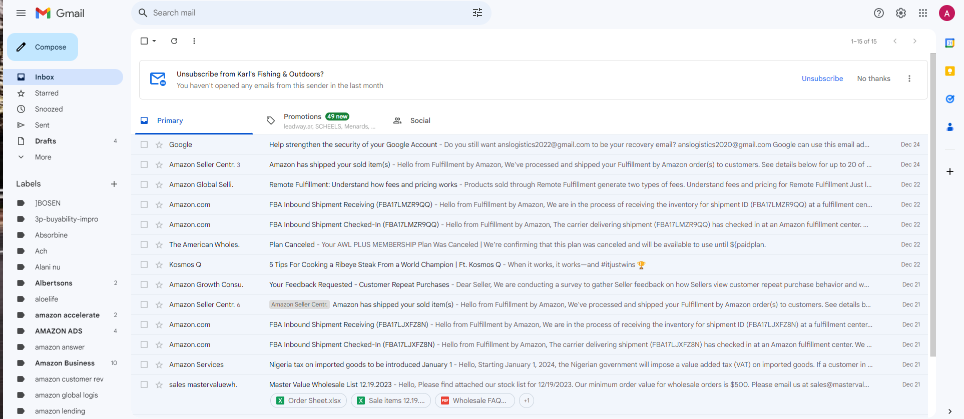Create a new label with plus icon
This screenshot has height=419, width=964.
coord(114,184)
